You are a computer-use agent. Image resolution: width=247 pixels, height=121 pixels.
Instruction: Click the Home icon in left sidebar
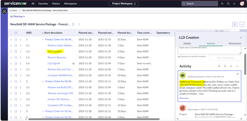(4, 11)
